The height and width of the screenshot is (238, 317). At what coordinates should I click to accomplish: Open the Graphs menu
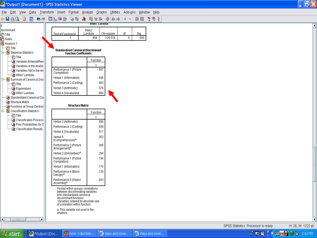101,12
